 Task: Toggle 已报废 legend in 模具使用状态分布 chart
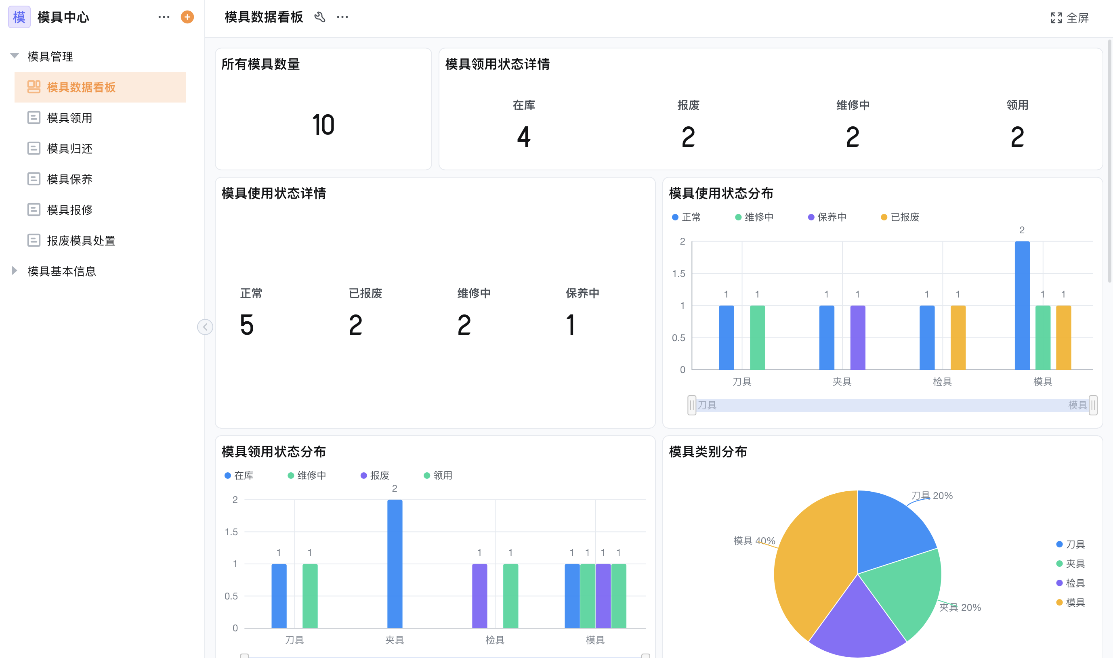click(x=900, y=217)
